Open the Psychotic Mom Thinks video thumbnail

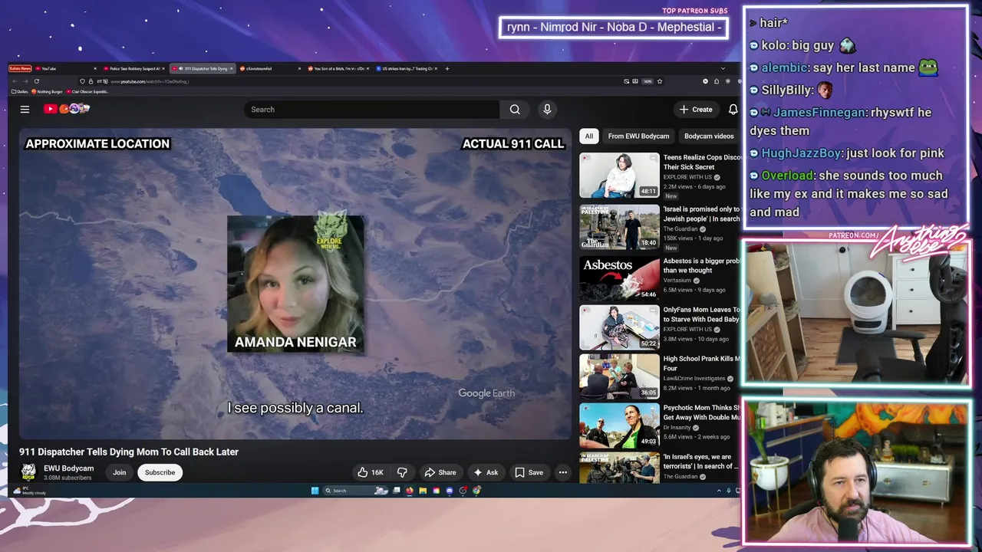619,426
